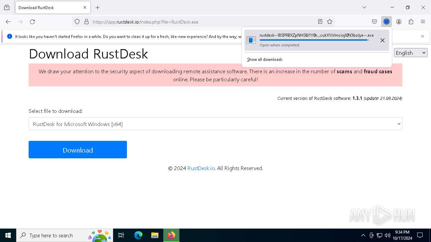431x242 pixels.
Task: Follow the RustDesk.io footer link
Action: coord(201,168)
